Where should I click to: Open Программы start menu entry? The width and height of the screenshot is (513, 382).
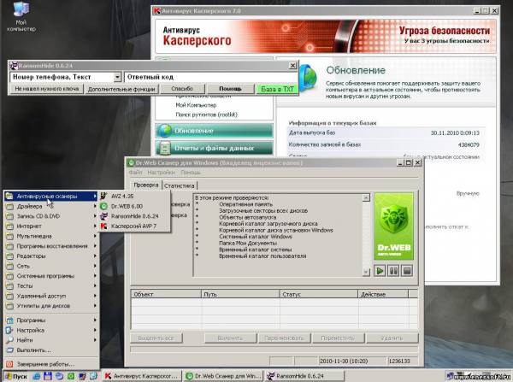click(51, 320)
